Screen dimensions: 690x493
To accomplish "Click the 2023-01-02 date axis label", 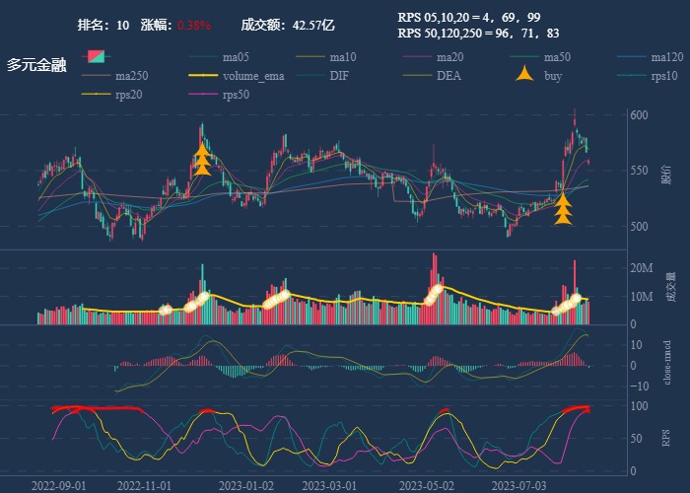I will click(245, 485).
